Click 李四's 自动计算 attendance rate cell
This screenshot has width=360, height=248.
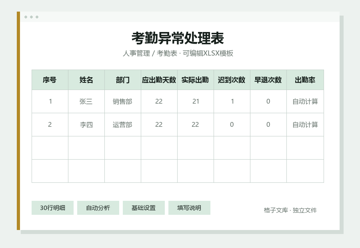(x=305, y=124)
